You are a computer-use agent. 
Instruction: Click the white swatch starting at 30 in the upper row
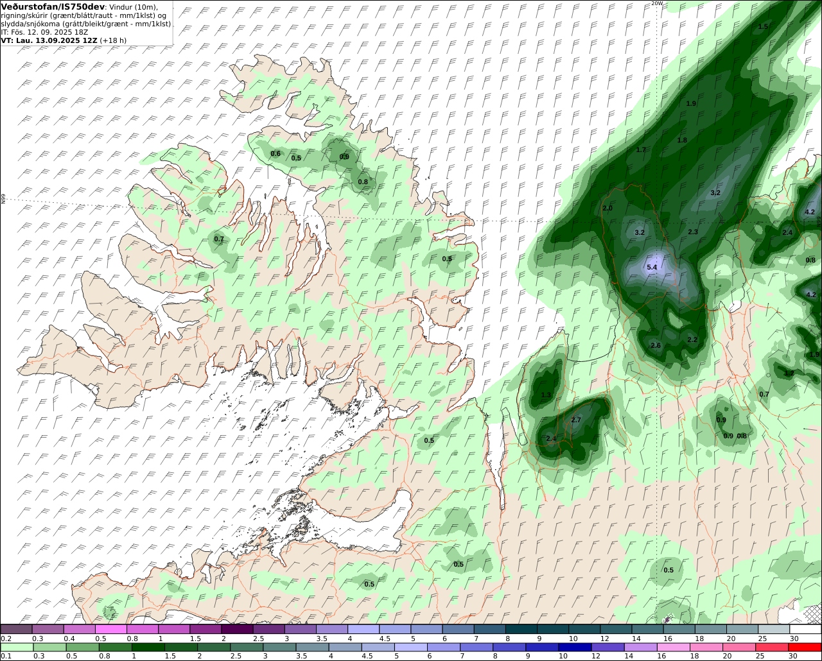coord(805,629)
